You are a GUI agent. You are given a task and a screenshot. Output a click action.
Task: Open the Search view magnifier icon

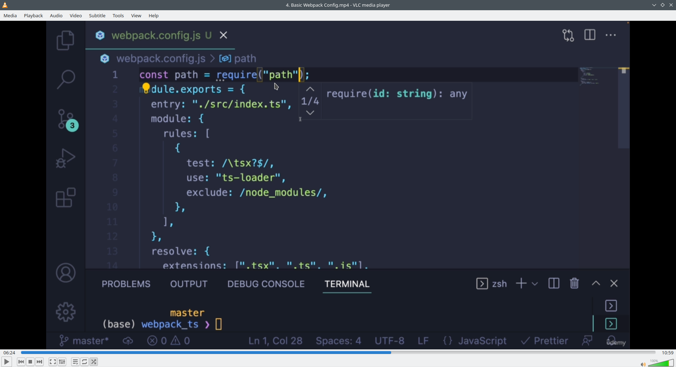65,79
